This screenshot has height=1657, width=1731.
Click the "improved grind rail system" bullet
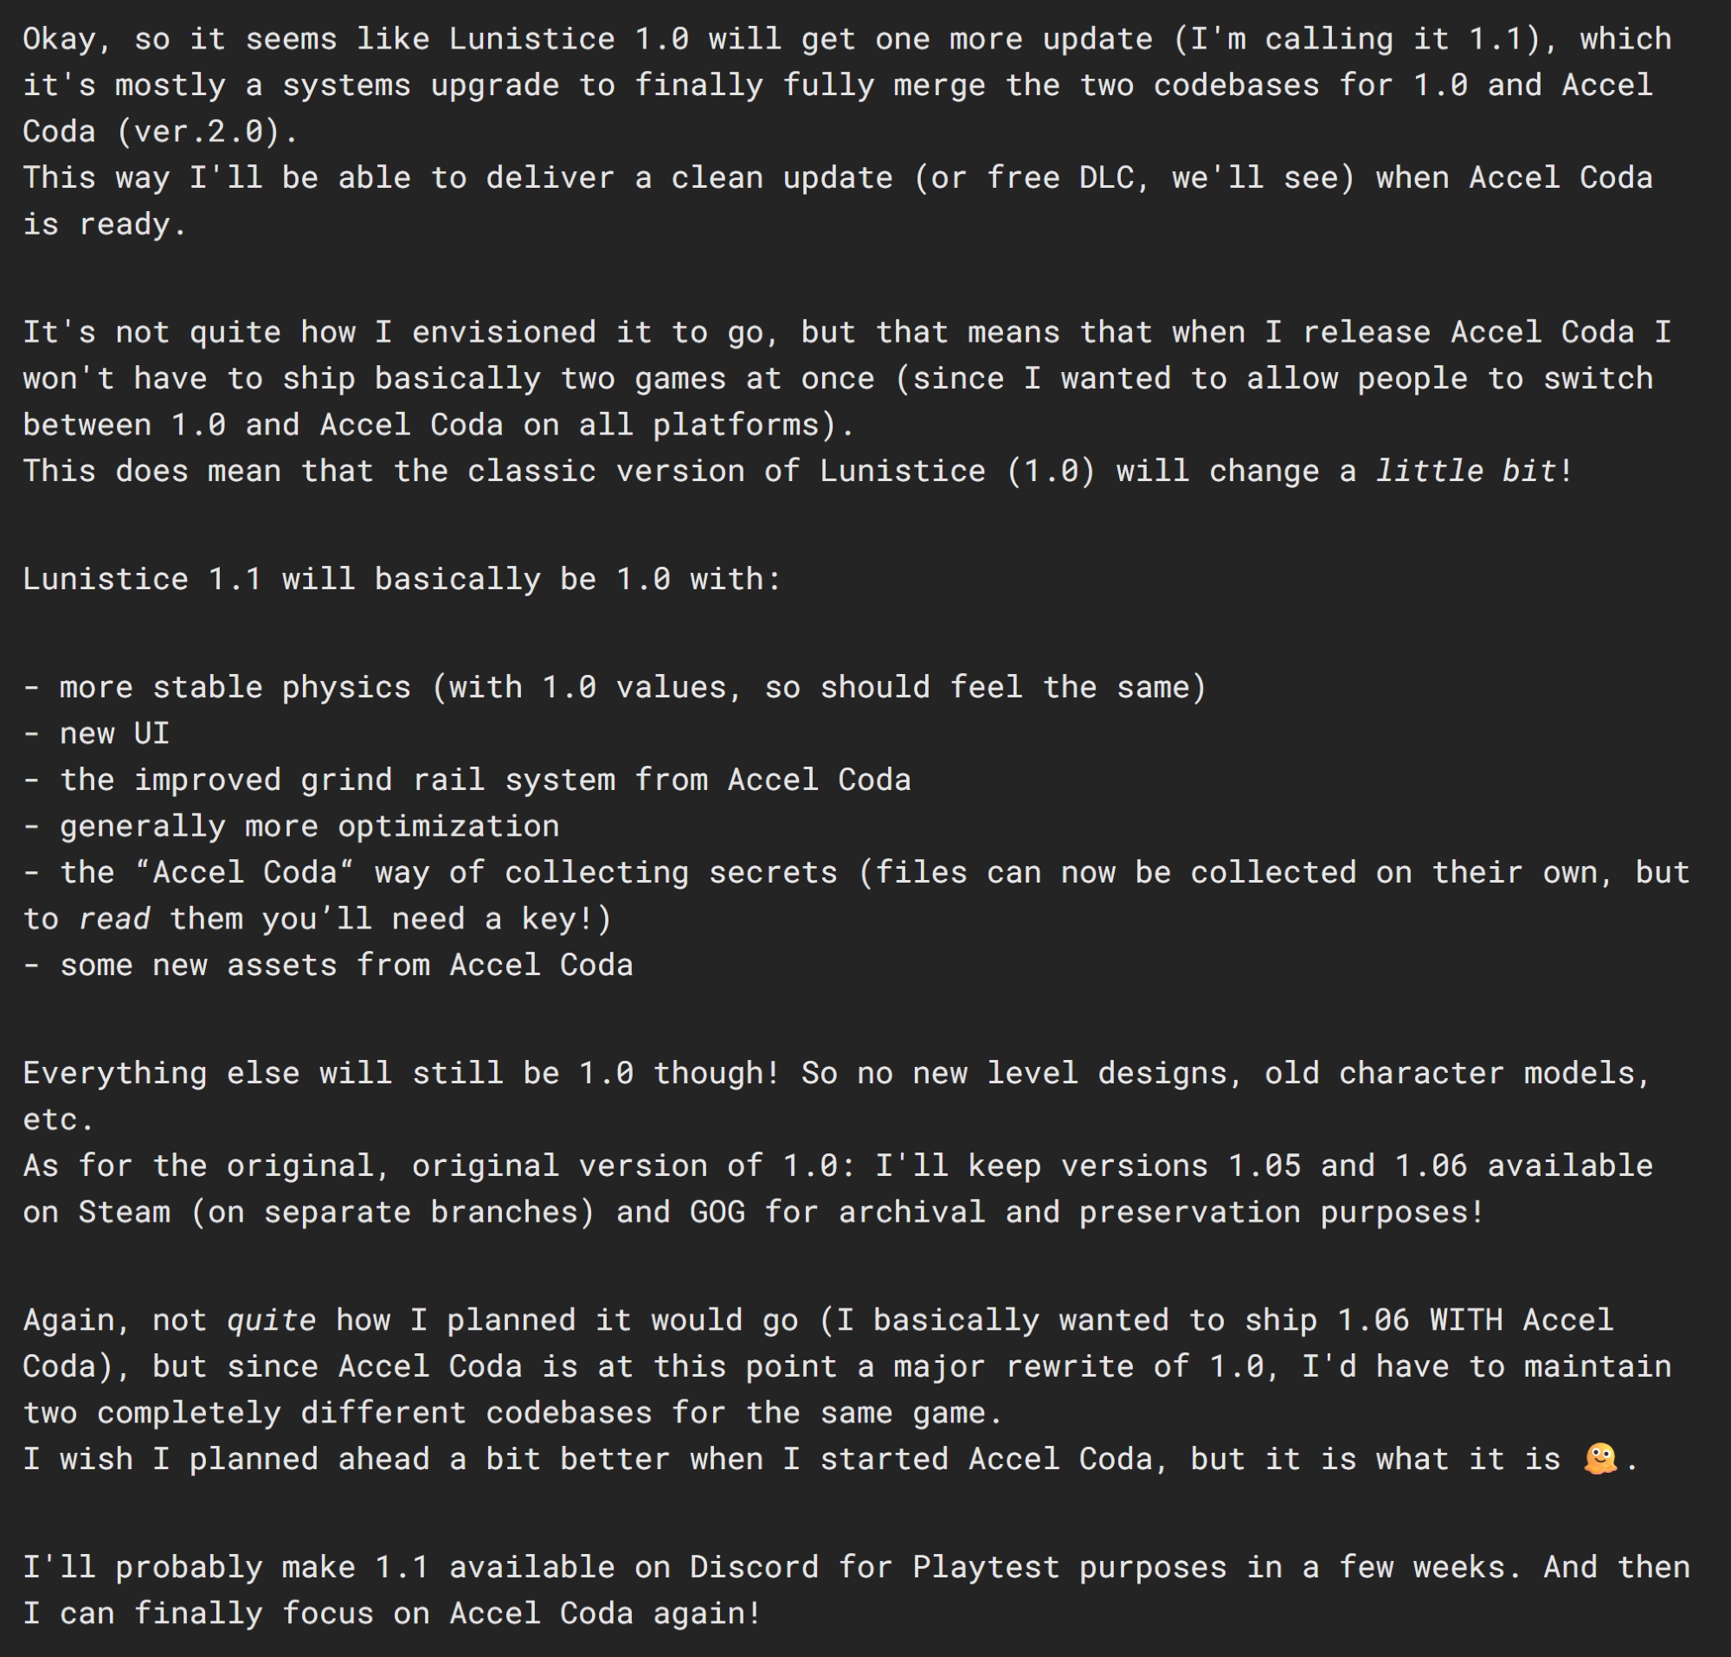tap(485, 780)
